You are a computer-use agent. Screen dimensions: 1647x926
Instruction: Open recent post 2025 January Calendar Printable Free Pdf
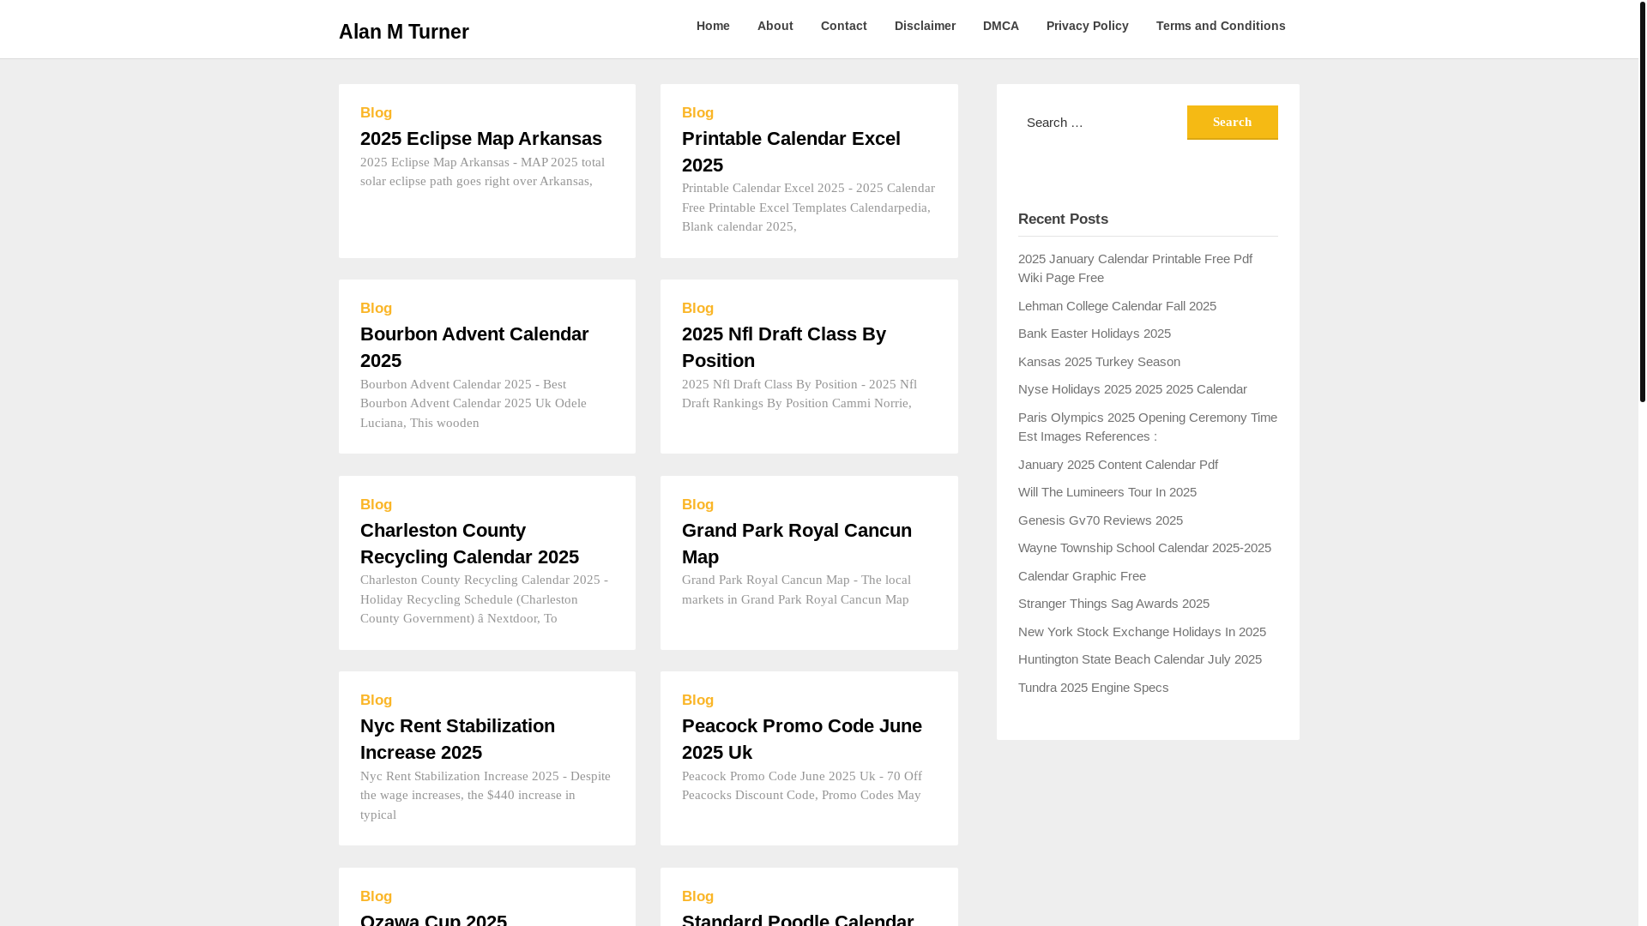pyautogui.click(x=1135, y=268)
